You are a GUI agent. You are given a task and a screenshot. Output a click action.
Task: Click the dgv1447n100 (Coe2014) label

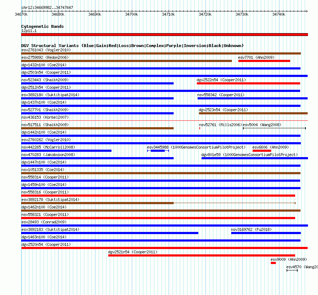(44, 162)
